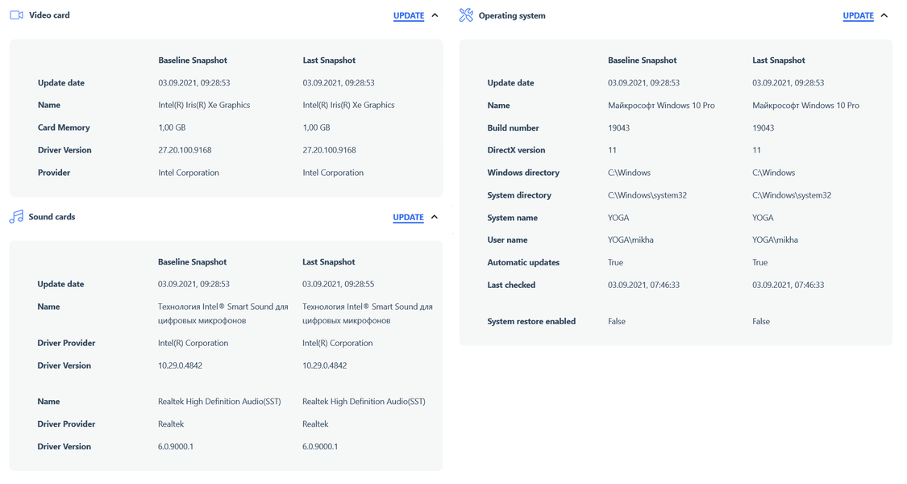This screenshot has width=907, height=484.
Task: Click the DirectX version row label
Action: click(516, 150)
